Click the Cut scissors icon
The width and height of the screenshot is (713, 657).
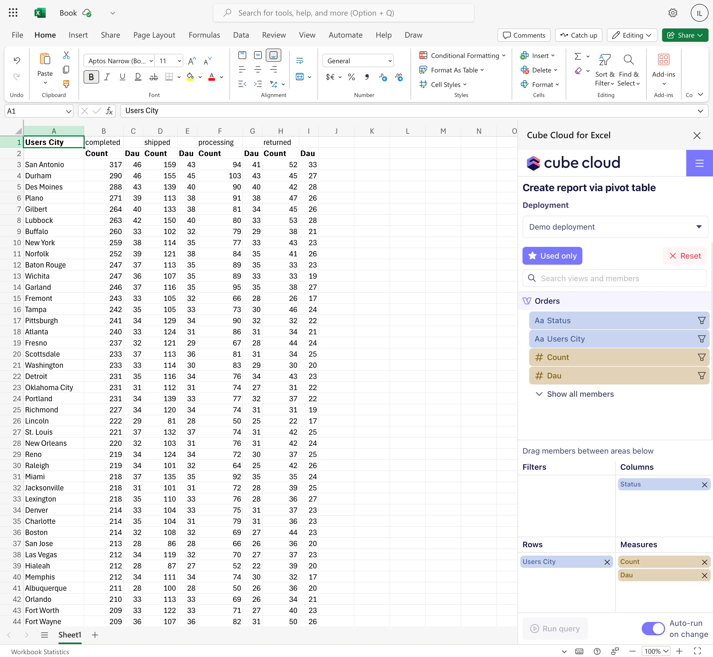(x=66, y=55)
